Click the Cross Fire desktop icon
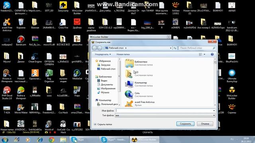 [x=63, y=23]
